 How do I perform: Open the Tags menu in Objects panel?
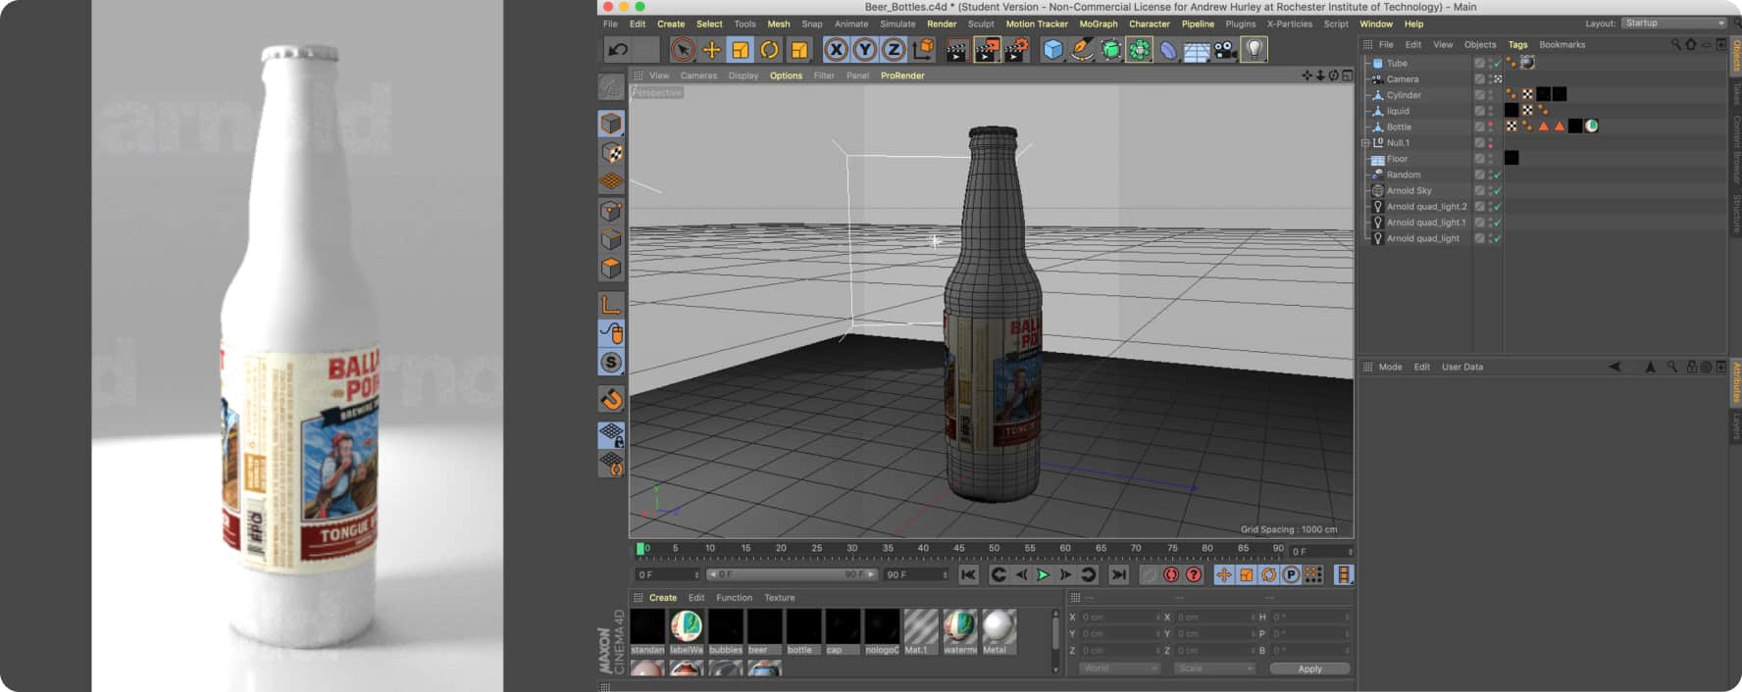coord(1517,45)
